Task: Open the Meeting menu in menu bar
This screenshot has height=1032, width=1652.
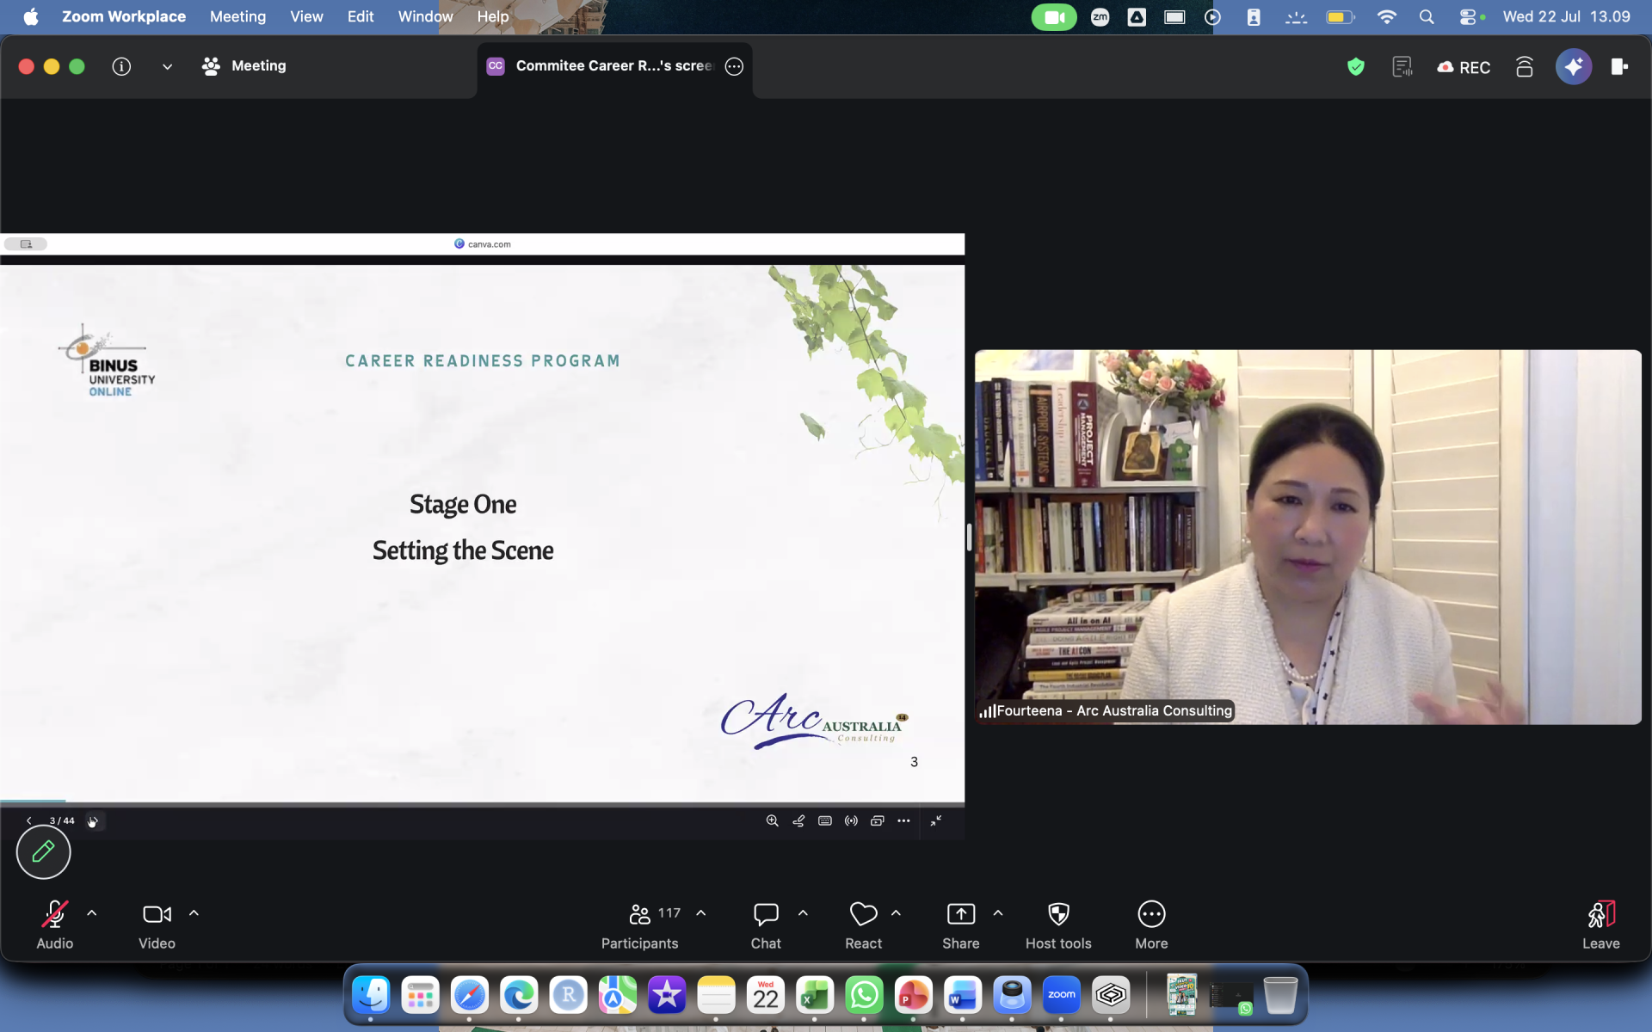Action: pyautogui.click(x=237, y=16)
